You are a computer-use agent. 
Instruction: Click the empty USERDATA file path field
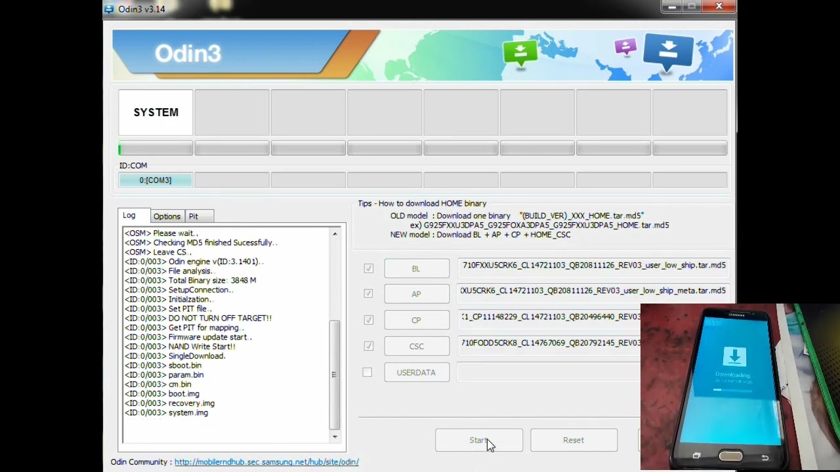coord(549,372)
